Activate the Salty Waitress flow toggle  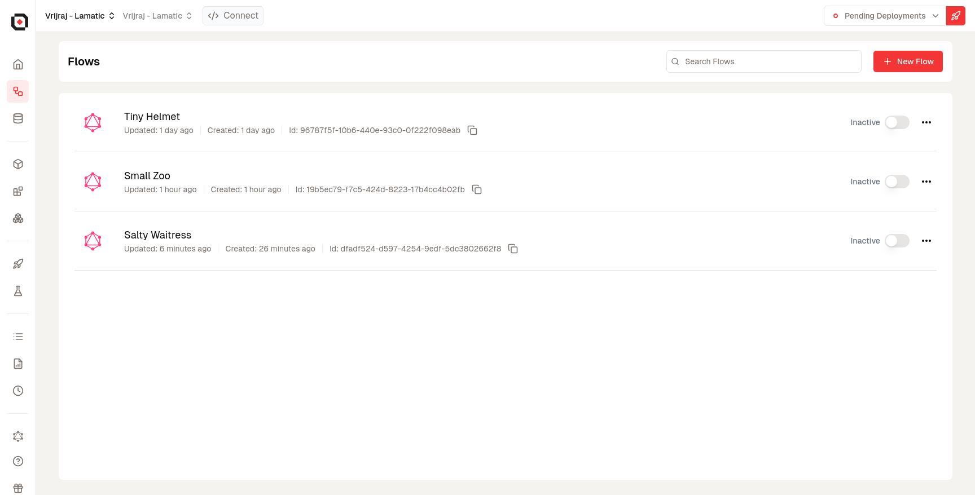point(897,241)
